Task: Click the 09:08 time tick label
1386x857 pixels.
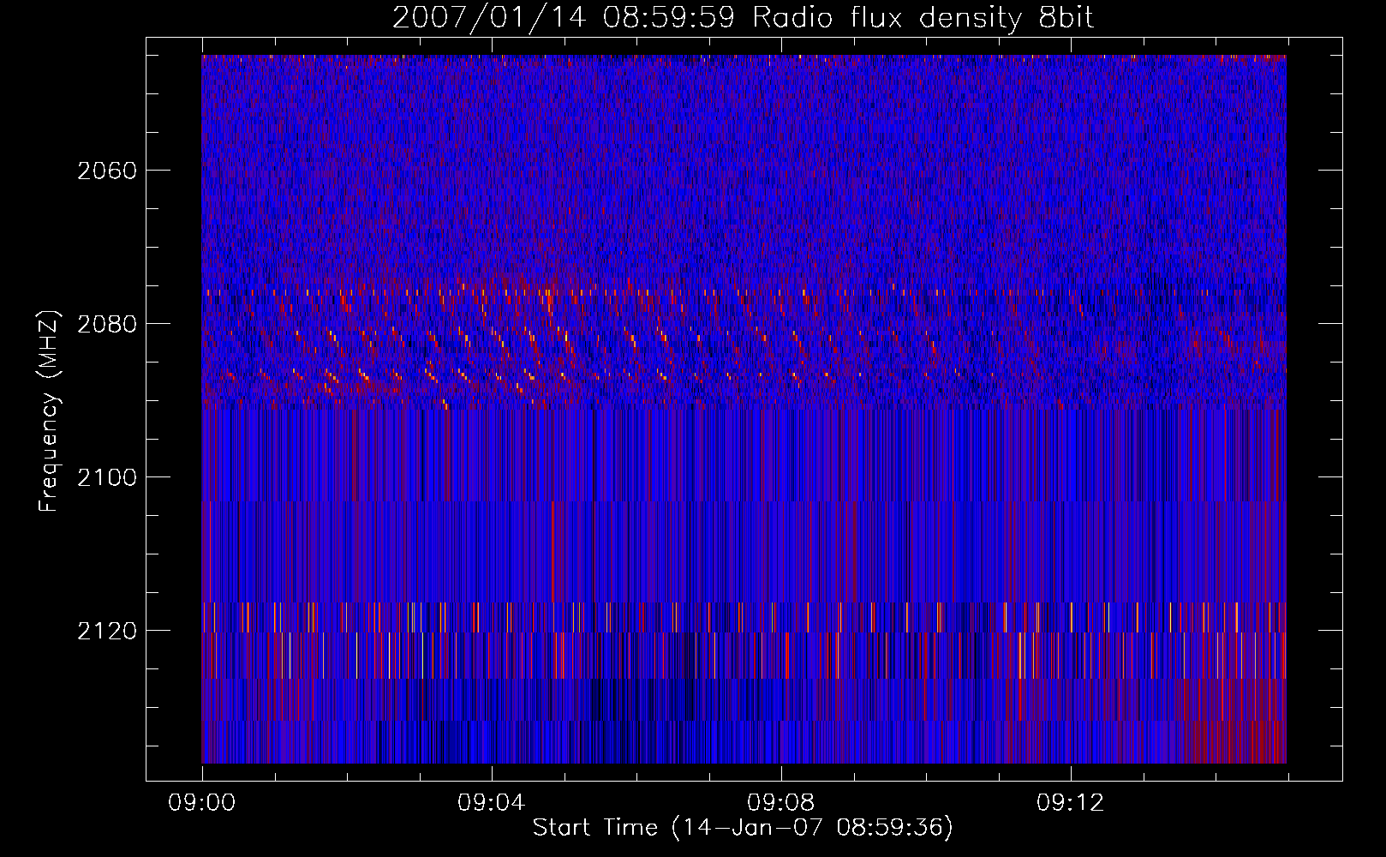Action: (781, 803)
